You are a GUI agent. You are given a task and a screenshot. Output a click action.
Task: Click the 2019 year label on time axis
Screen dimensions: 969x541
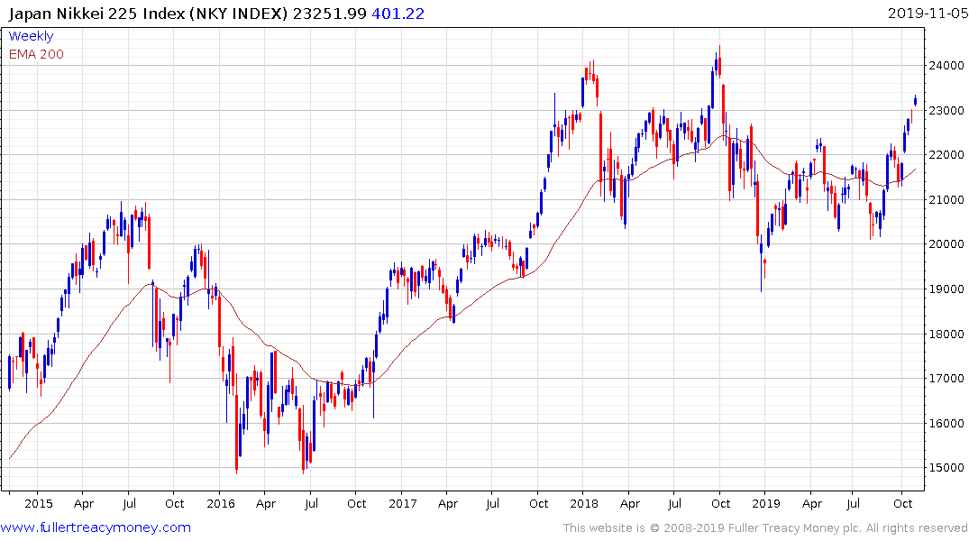coord(766,503)
